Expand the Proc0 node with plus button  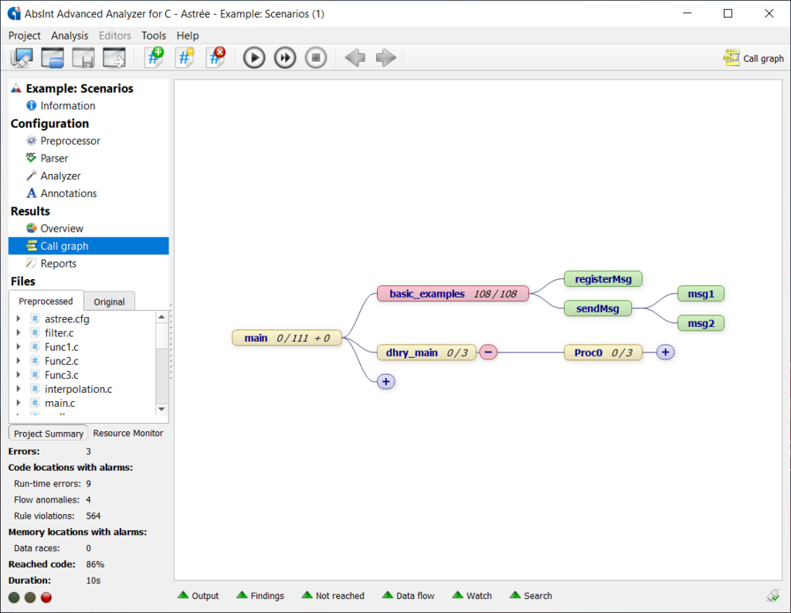(665, 352)
